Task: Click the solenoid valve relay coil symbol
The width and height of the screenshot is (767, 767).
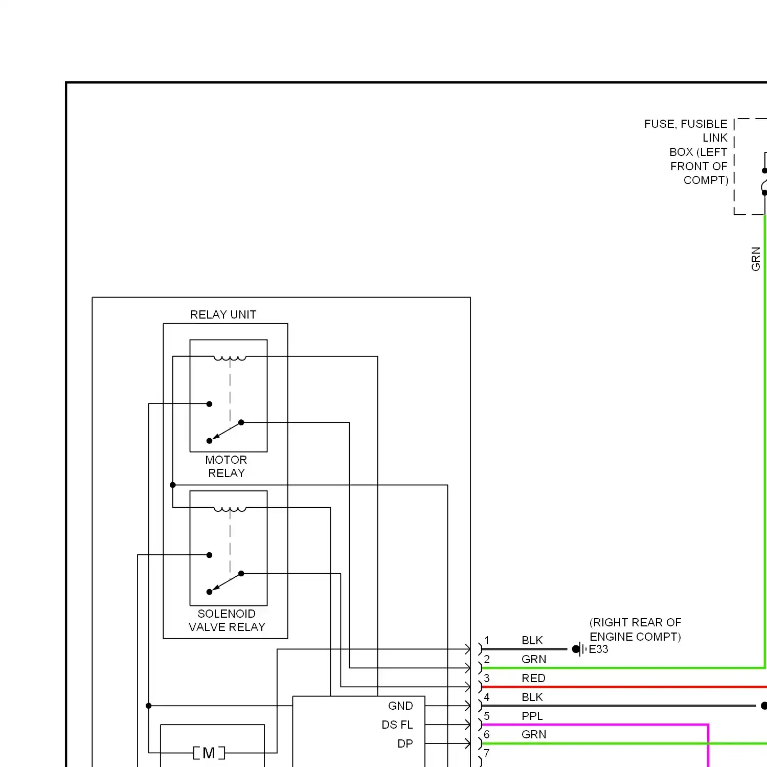Action: tap(230, 509)
